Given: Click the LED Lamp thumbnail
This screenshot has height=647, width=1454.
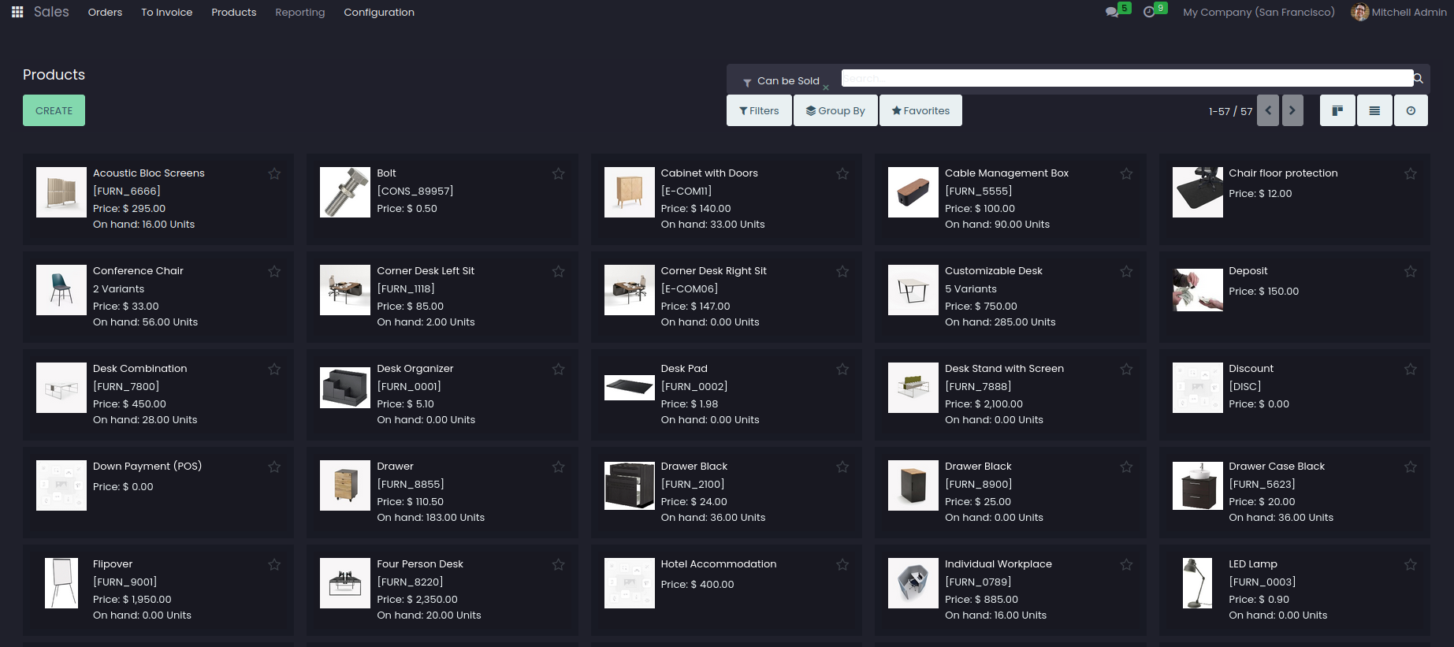Looking at the screenshot, I should (1198, 583).
